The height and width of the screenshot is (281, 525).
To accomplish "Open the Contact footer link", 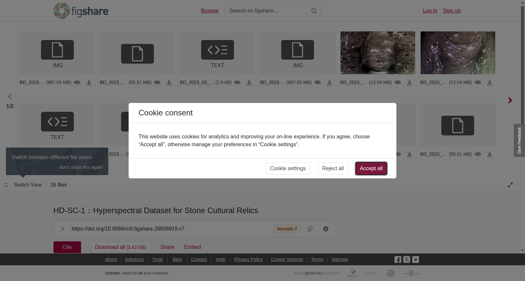I will (x=199, y=259).
